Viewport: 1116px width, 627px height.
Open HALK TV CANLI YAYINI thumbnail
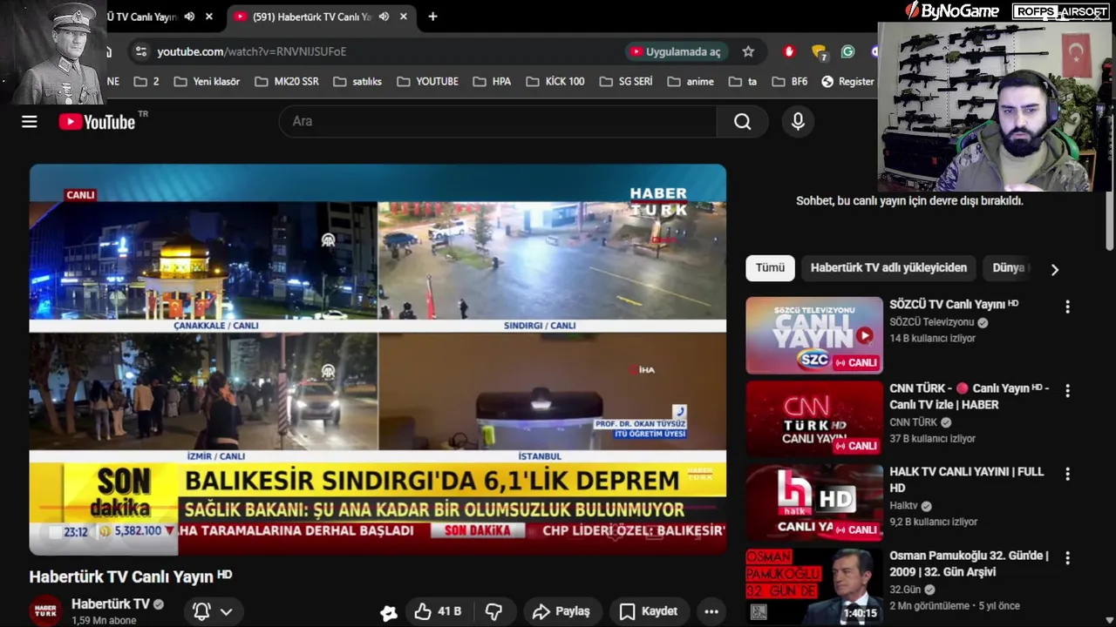[x=814, y=502]
